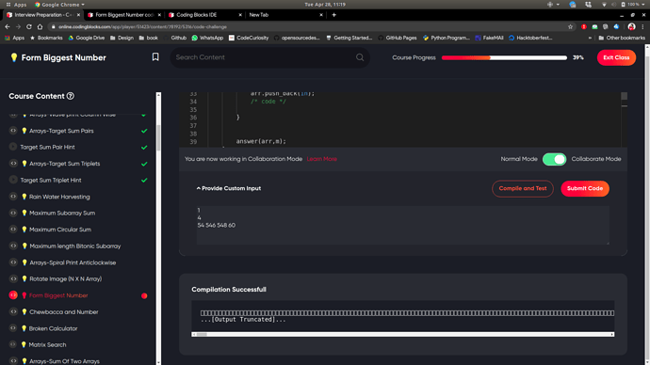Switch to the Coding Blocks IDE tab
The image size is (650, 365).
click(204, 15)
